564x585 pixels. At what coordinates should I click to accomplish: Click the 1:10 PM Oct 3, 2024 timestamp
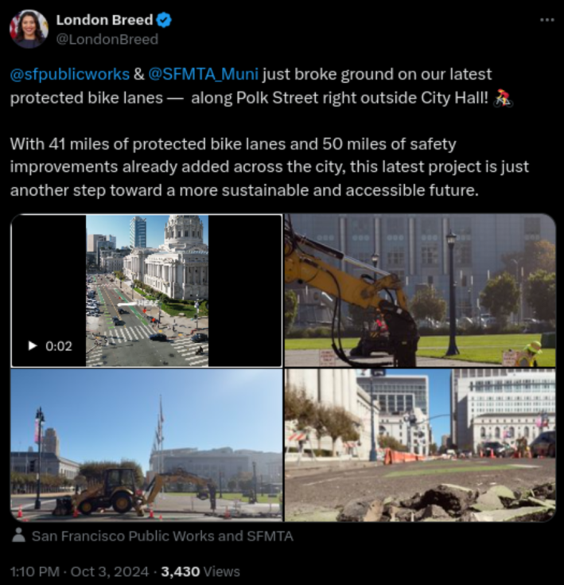tap(79, 571)
